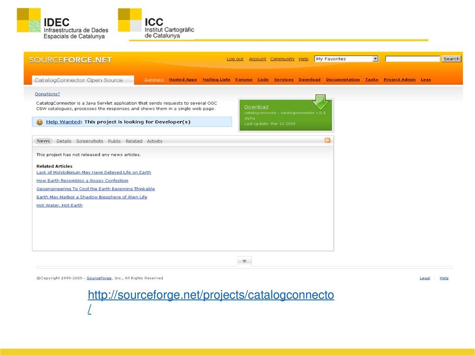Click the Donations? link
Screen dimensions: 475x356
pos(48,94)
